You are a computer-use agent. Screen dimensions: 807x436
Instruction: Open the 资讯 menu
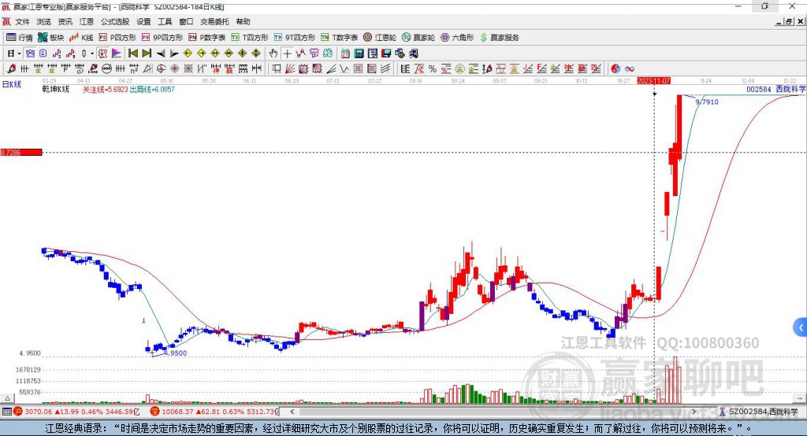65,21
